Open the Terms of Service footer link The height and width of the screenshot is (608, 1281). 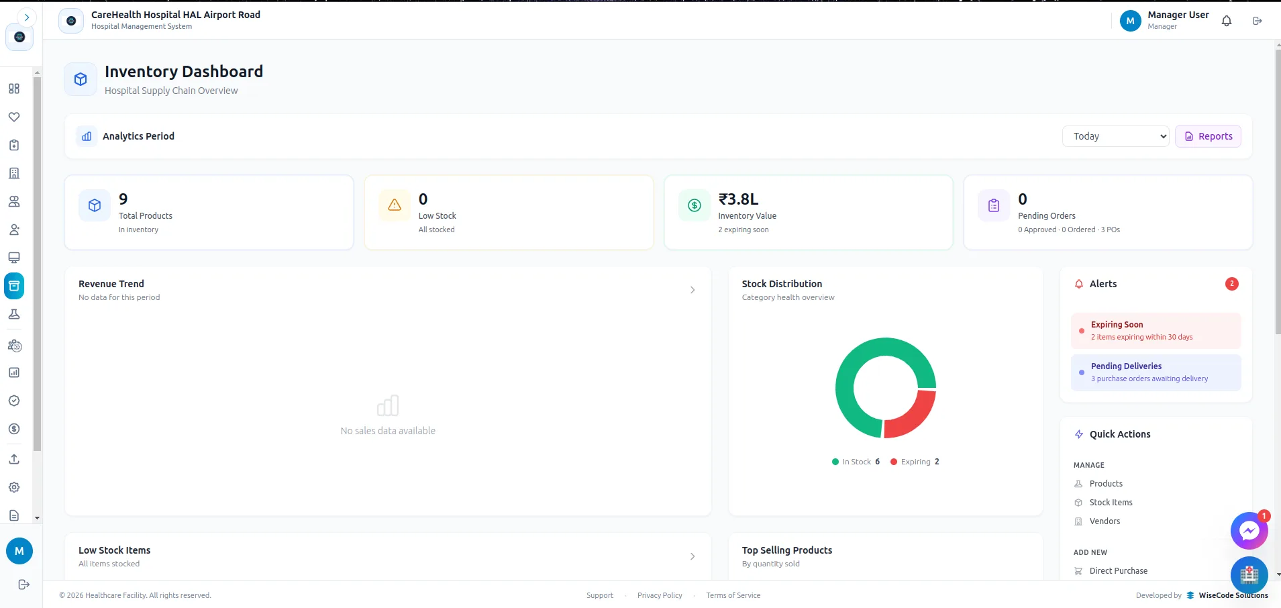[733, 595]
